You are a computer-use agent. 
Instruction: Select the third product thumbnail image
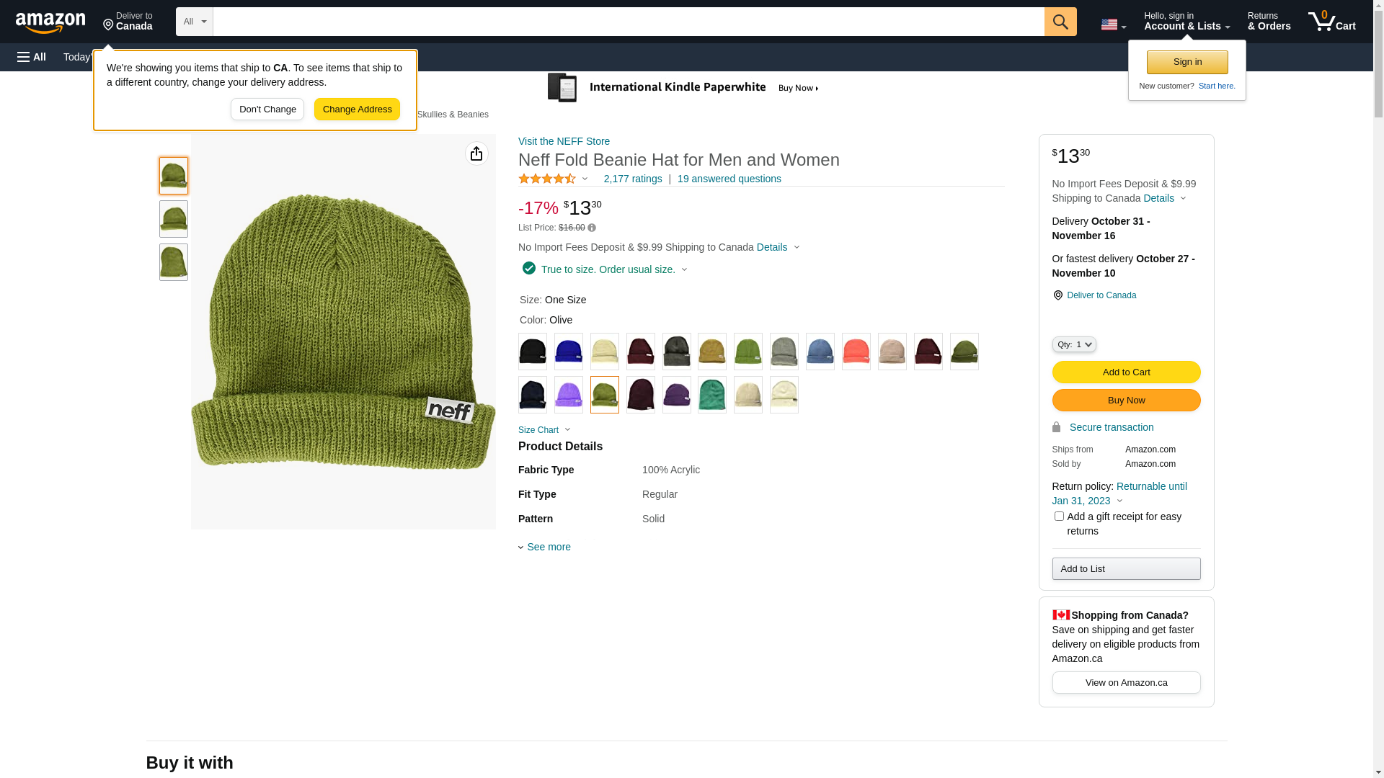point(174,262)
